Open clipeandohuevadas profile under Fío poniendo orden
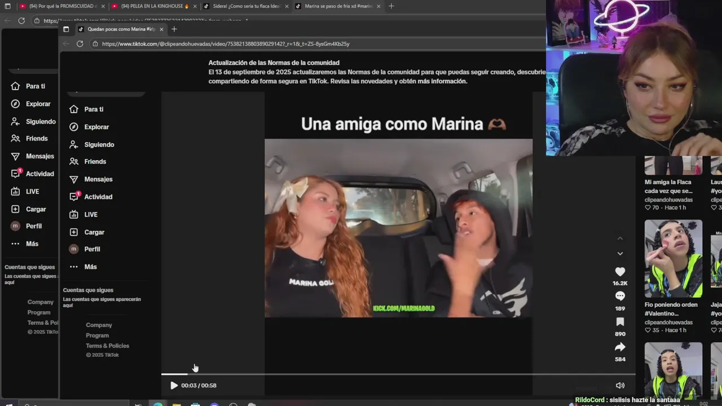722x406 pixels. point(668,323)
